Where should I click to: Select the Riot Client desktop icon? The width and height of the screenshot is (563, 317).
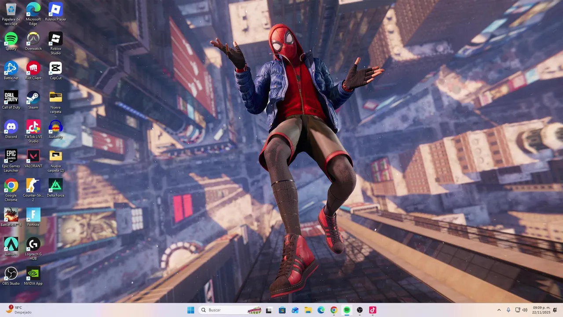coord(33,71)
